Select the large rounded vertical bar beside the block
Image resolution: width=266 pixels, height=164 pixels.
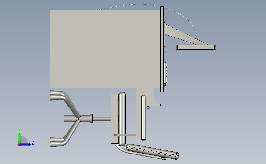coord(122,119)
